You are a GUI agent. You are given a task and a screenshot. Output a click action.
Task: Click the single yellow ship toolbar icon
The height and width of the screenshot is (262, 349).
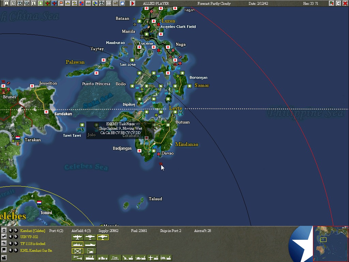pyautogui.click(x=68, y=3)
